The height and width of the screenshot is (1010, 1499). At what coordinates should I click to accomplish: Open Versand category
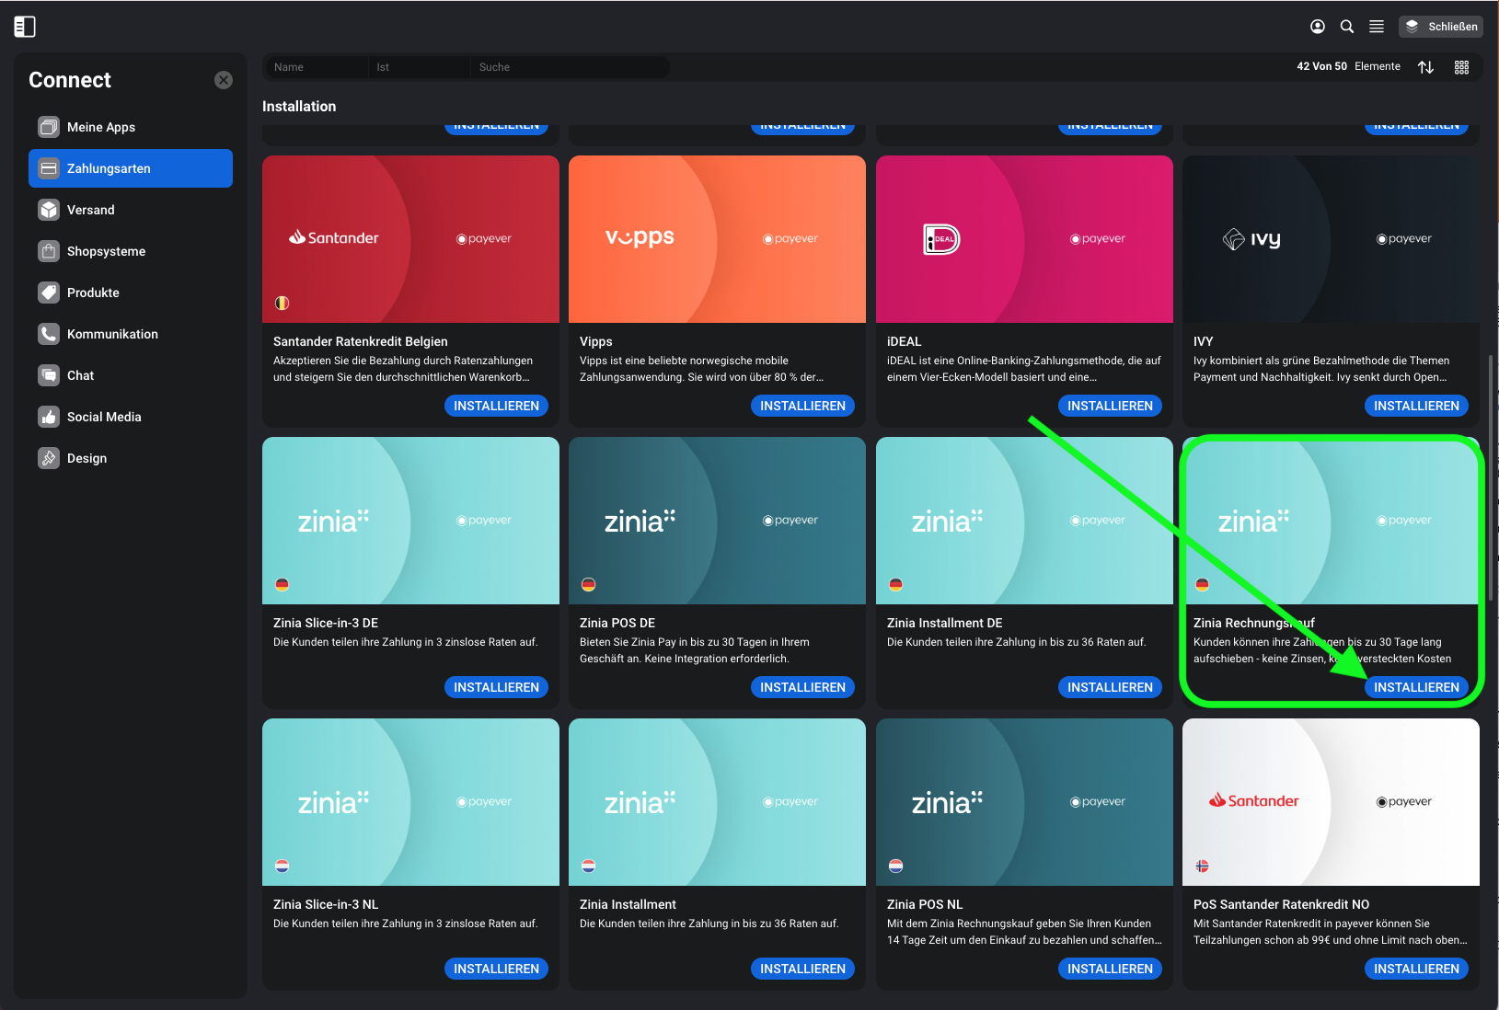click(x=131, y=210)
